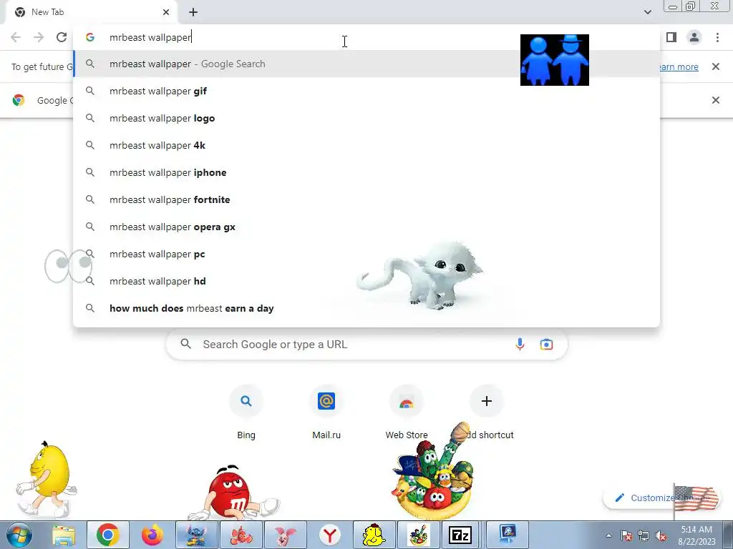This screenshot has width=733, height=549.
Task: Start voice search with microphone icon
Action: [520, 345]
